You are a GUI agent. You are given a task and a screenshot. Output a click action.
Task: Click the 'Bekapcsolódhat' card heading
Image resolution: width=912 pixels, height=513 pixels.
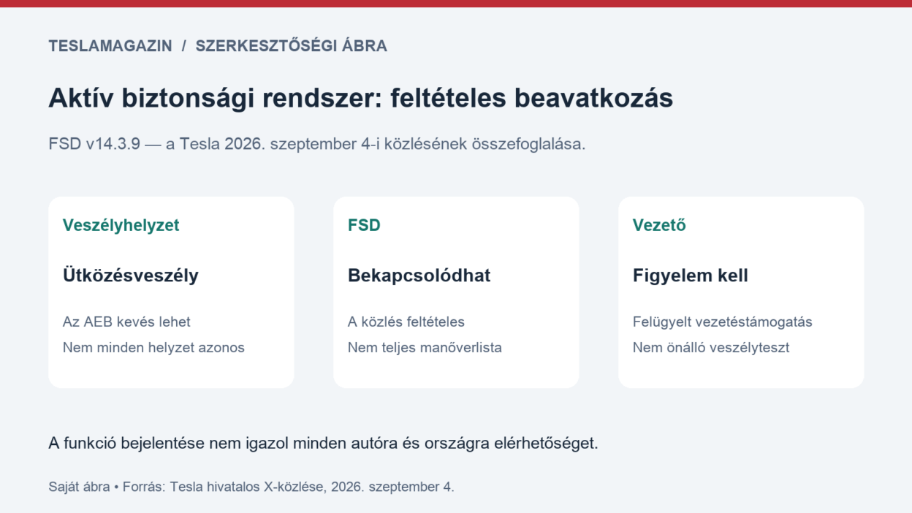pos(419,275)
